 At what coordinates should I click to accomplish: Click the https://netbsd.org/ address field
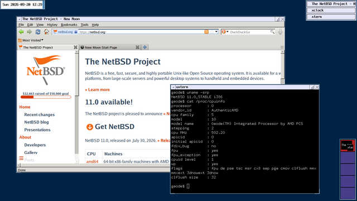tap(141, 32)
